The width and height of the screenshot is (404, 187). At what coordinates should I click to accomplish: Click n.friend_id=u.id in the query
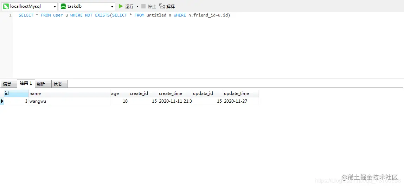(x=208, y=15)
